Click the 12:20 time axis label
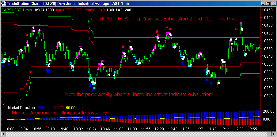The width and height of the screenshot is (277, 137). [159, 129]
